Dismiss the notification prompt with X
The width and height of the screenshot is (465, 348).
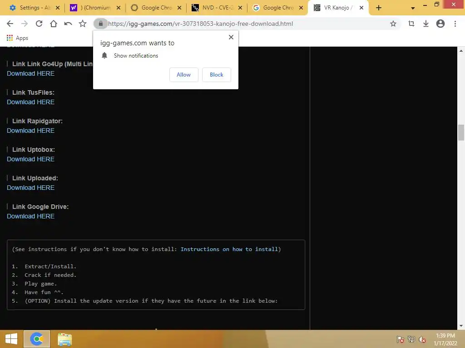click(x=231, y=37)
